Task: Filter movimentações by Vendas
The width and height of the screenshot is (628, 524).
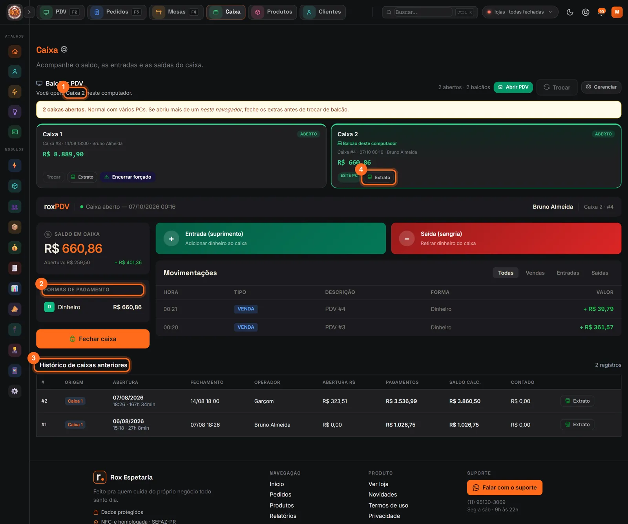Action: pos(535,273)
